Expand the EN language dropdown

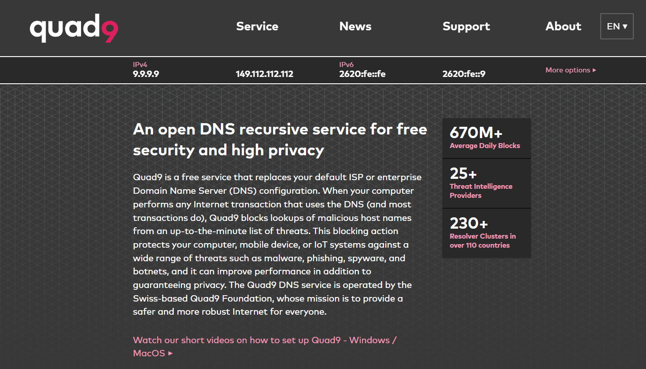point(617,26)
